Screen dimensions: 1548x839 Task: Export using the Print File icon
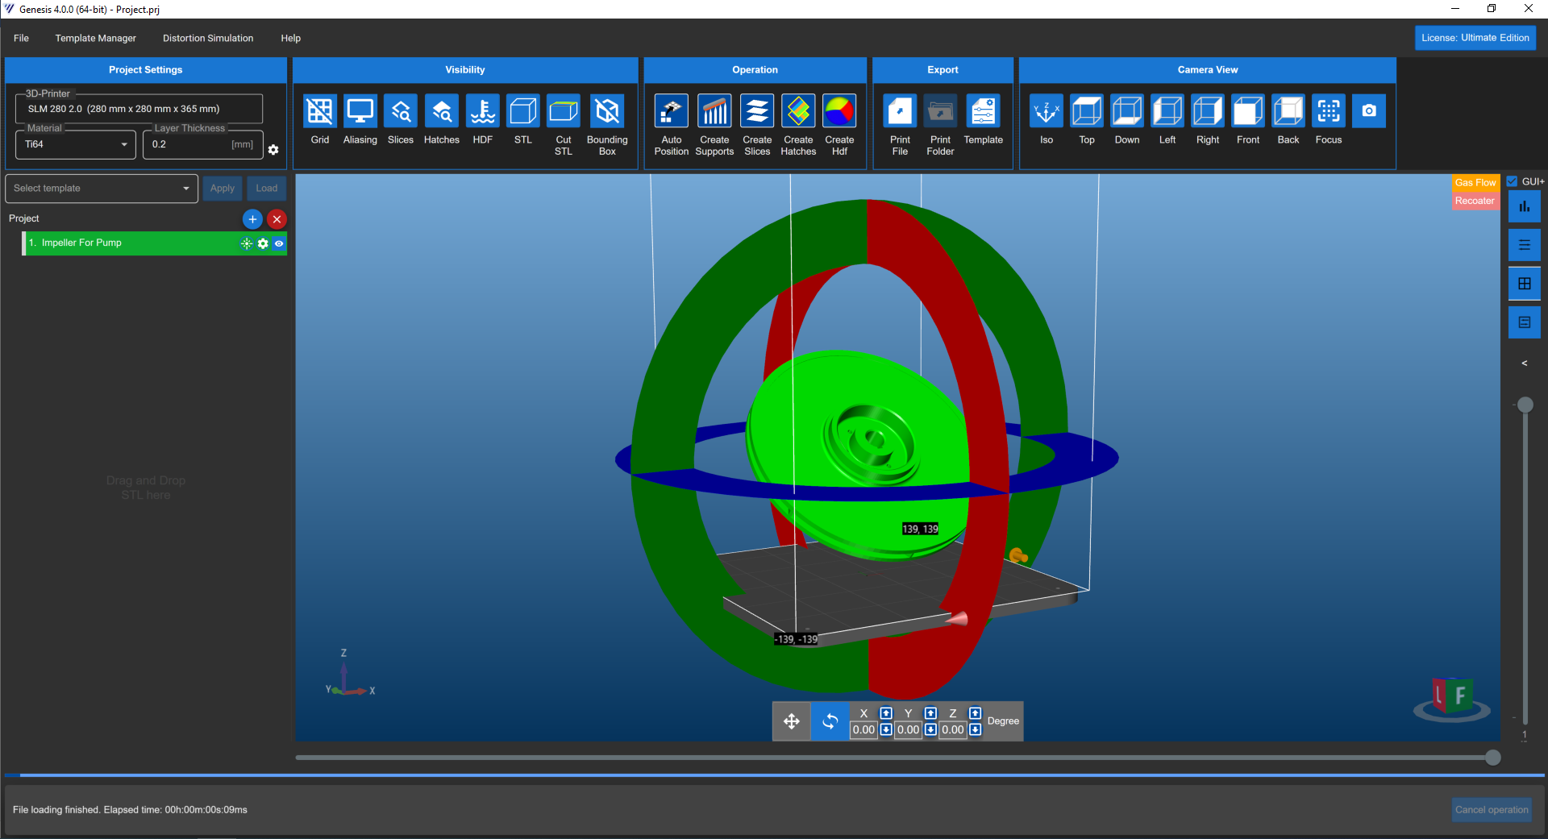[900, 111]
